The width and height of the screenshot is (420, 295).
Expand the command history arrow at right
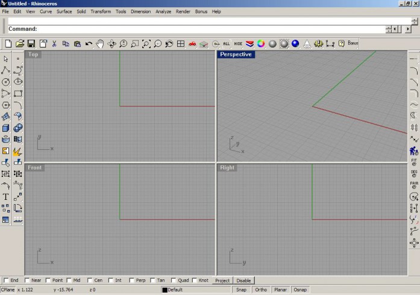[408, 29]
